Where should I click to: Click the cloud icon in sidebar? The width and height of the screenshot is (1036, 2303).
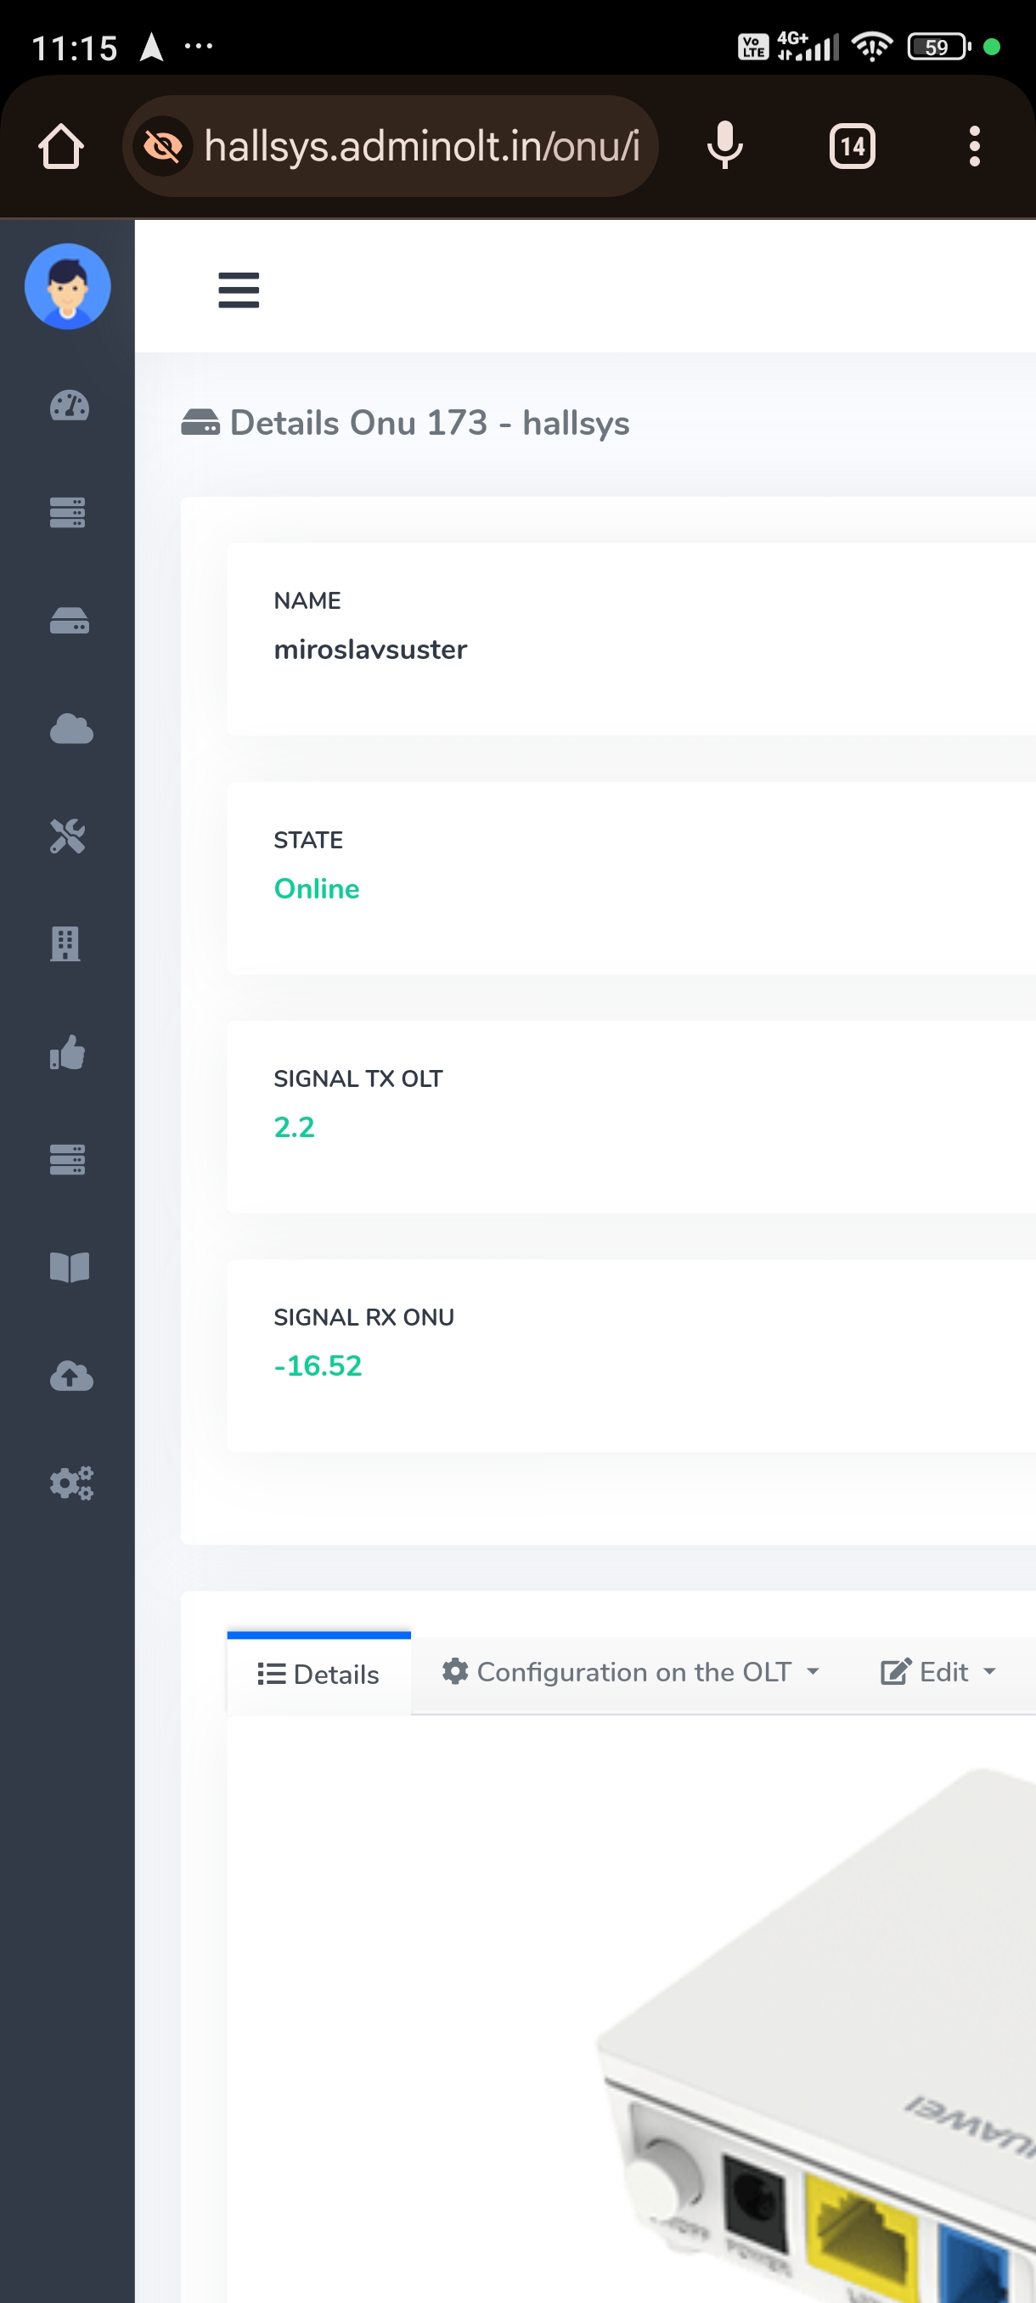(x=70, y=729)
